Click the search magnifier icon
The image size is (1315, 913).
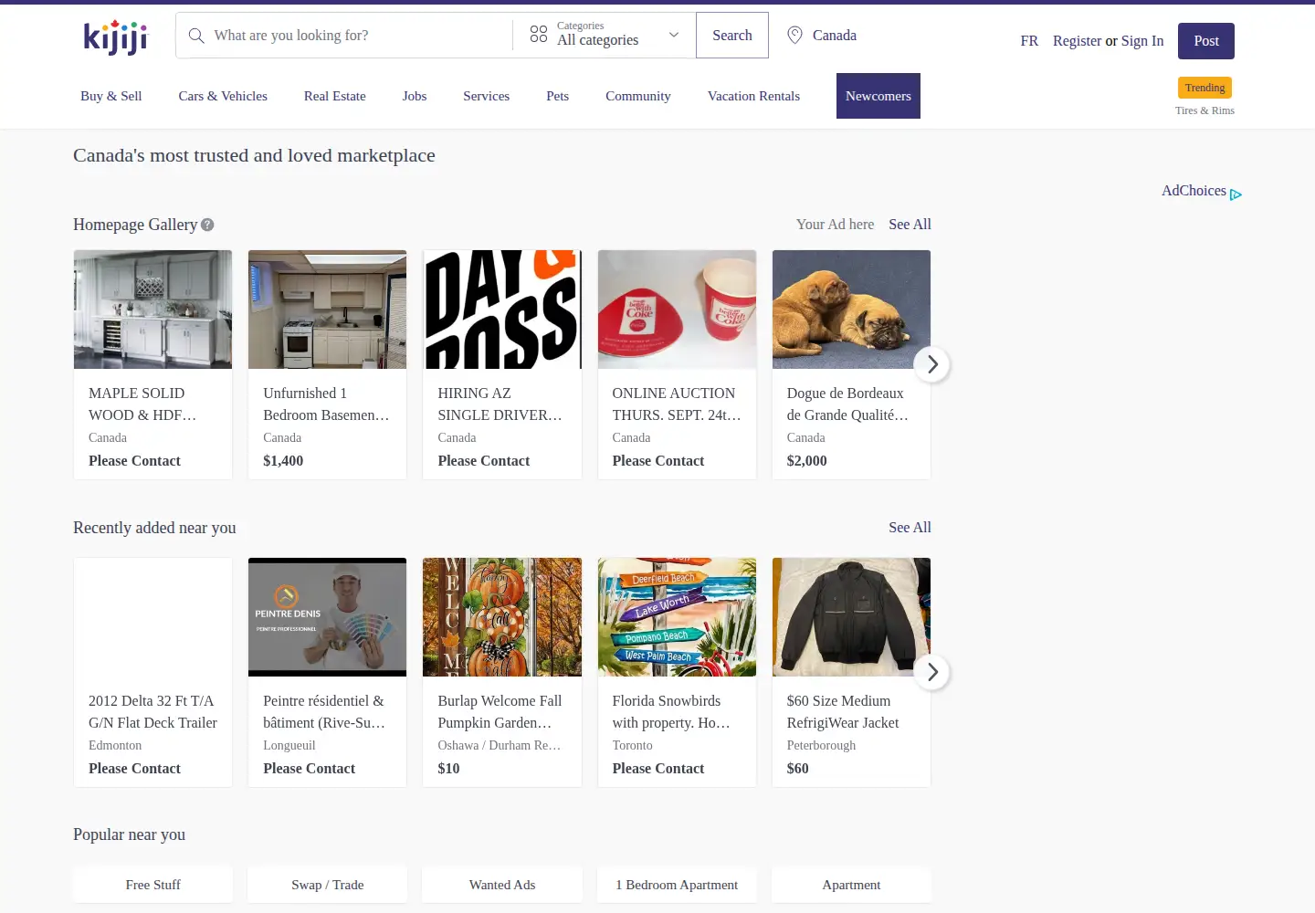[196, 36]
